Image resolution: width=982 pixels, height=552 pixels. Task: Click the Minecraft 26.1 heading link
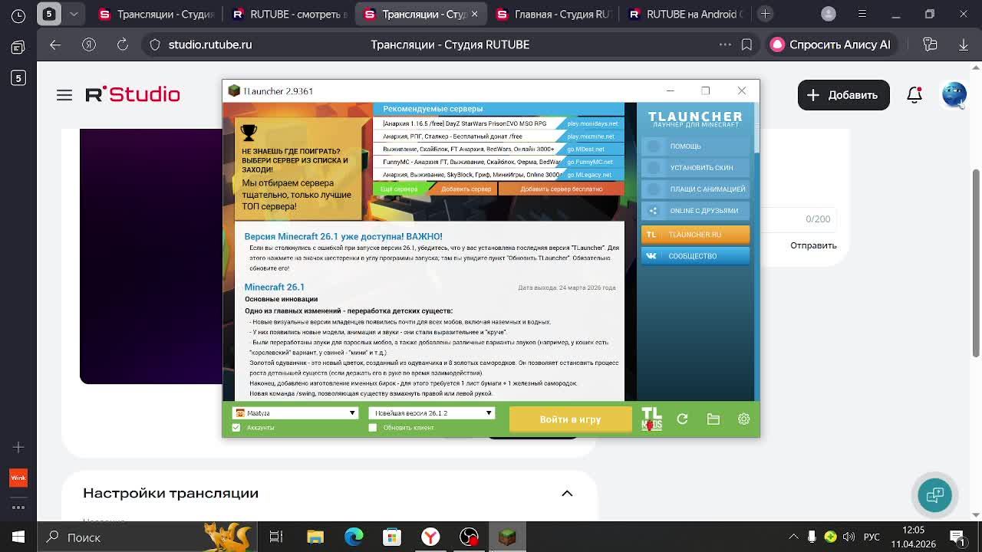[x=274, y=287]
